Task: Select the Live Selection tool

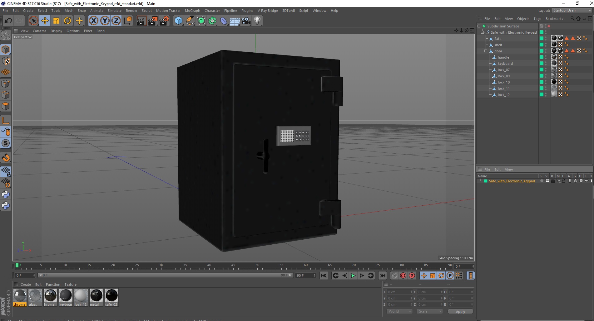Action: pyautogui.click(x=33, y=21)
